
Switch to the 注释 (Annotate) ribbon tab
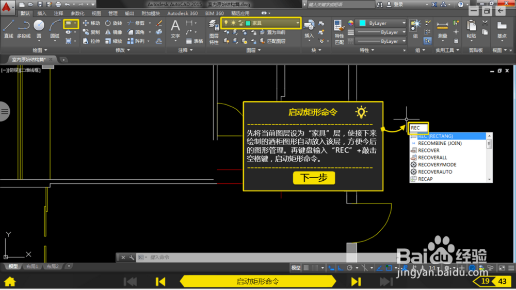coord(59,13)
